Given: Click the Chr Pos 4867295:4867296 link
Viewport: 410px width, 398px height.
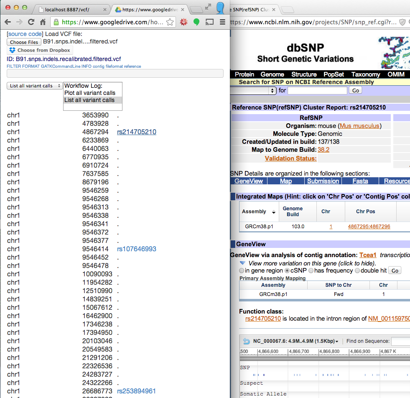Looking at the screenshot, I should 369,227.
